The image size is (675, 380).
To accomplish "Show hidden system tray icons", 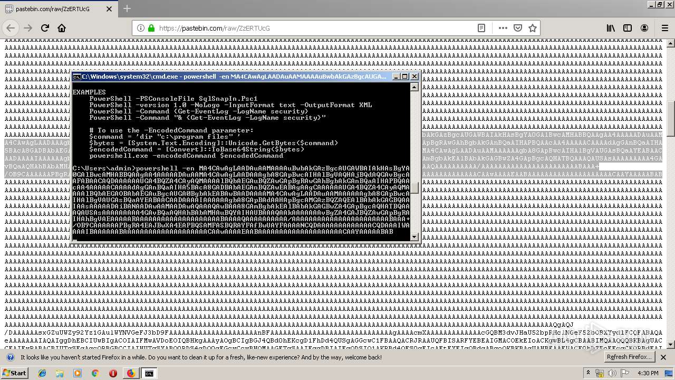I will [x=588, y=373].
